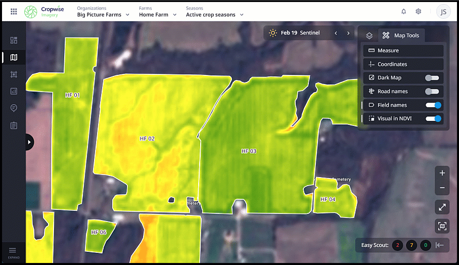Open the notes comment icon in the sidebar

coord(14,108)
